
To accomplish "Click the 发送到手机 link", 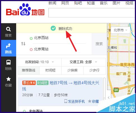I will click(x=76, y=101).
